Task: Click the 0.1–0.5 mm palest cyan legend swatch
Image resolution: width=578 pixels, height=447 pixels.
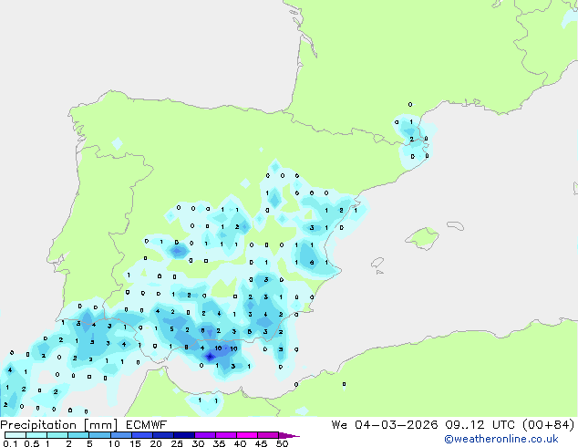Action: coord(15,435)
